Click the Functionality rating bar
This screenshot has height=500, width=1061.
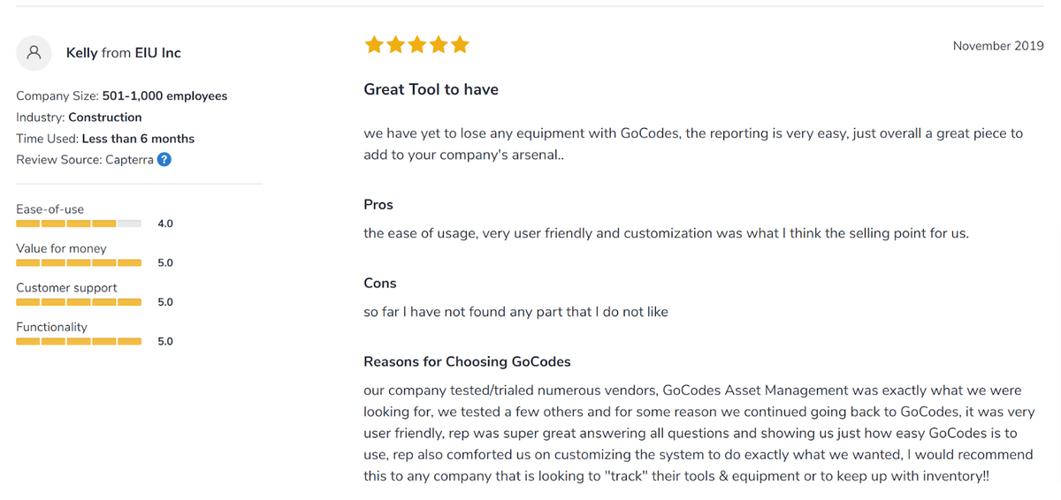click(79, 341)
